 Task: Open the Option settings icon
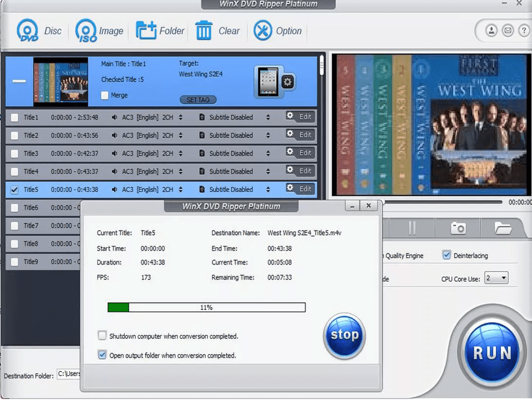tap(263, 31)
